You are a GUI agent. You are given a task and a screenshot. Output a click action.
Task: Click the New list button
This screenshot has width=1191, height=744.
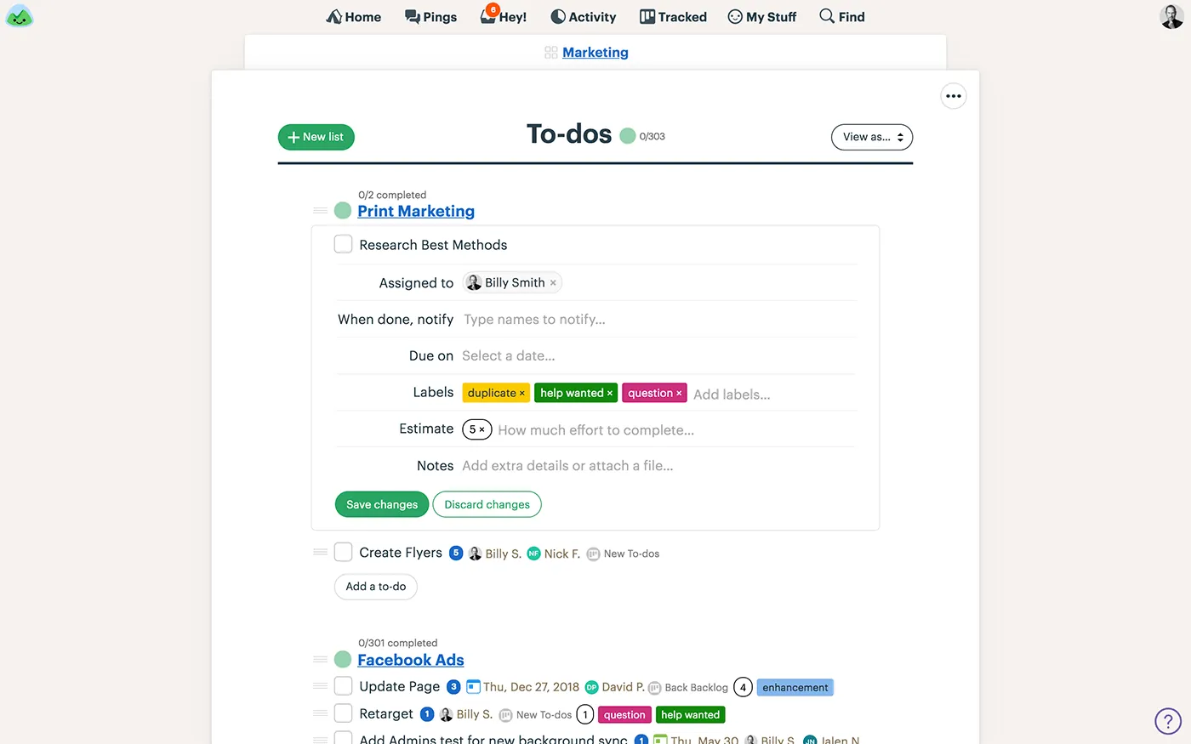coord(316,137)
